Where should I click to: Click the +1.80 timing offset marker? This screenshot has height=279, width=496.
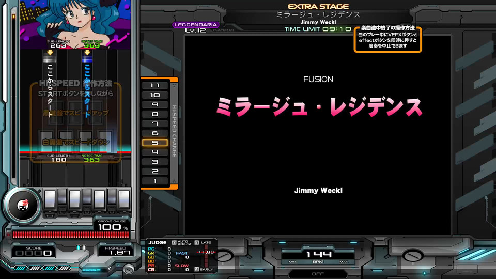(206, 252)
